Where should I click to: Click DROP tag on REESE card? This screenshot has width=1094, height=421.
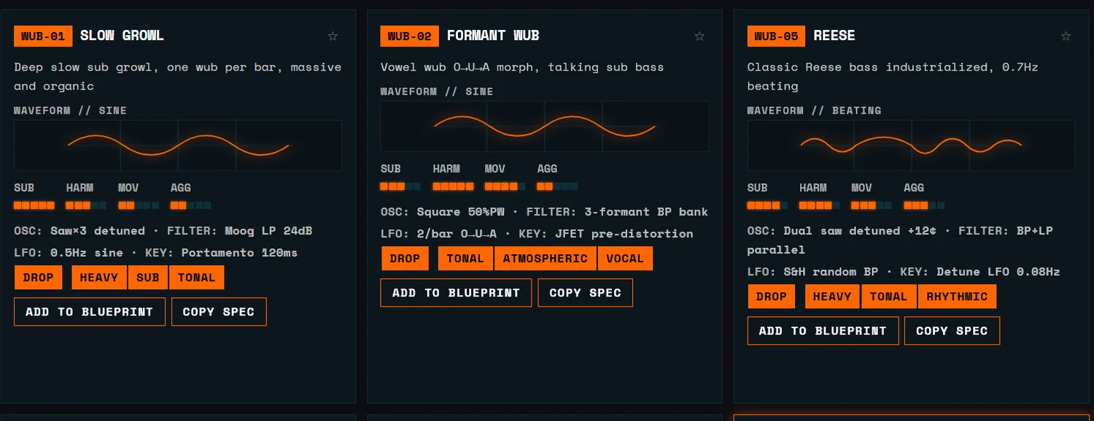click(x=772, y=296)
